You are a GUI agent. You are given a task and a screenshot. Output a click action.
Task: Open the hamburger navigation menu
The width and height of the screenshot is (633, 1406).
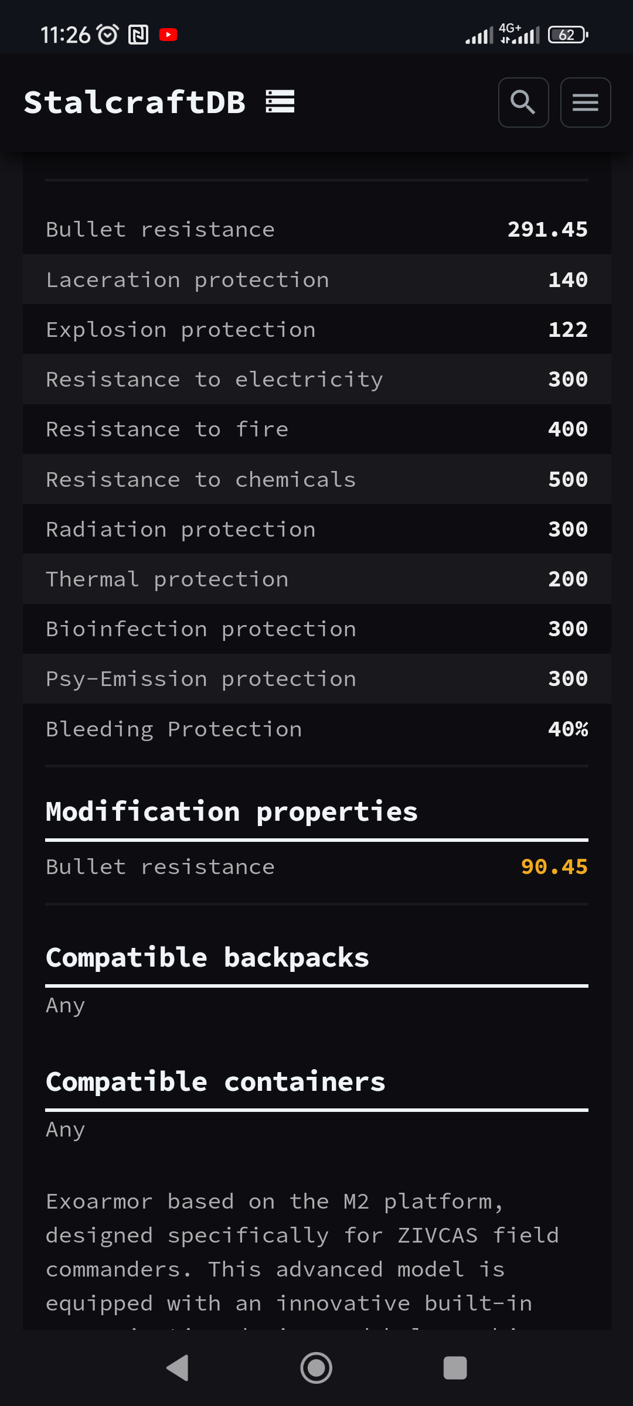point(586,103)
